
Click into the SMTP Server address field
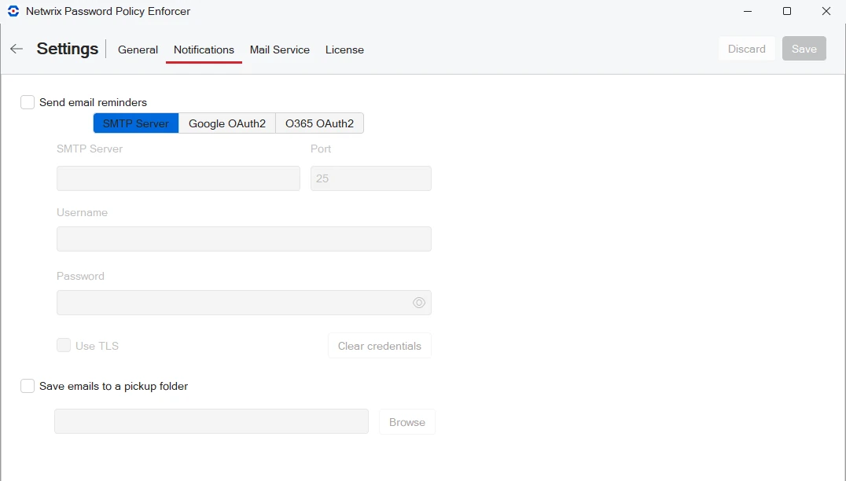(x=178, y=178)
